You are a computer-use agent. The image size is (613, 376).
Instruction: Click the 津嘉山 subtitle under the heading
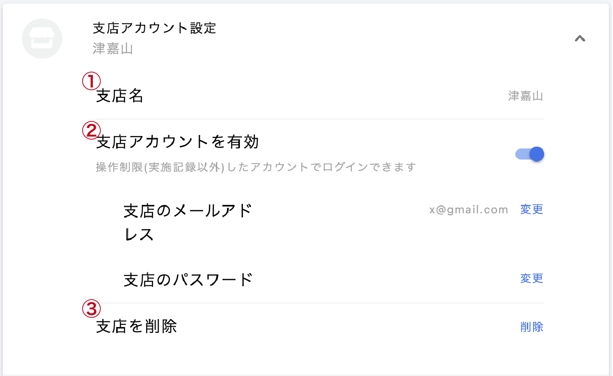click(x=113, y=49)
